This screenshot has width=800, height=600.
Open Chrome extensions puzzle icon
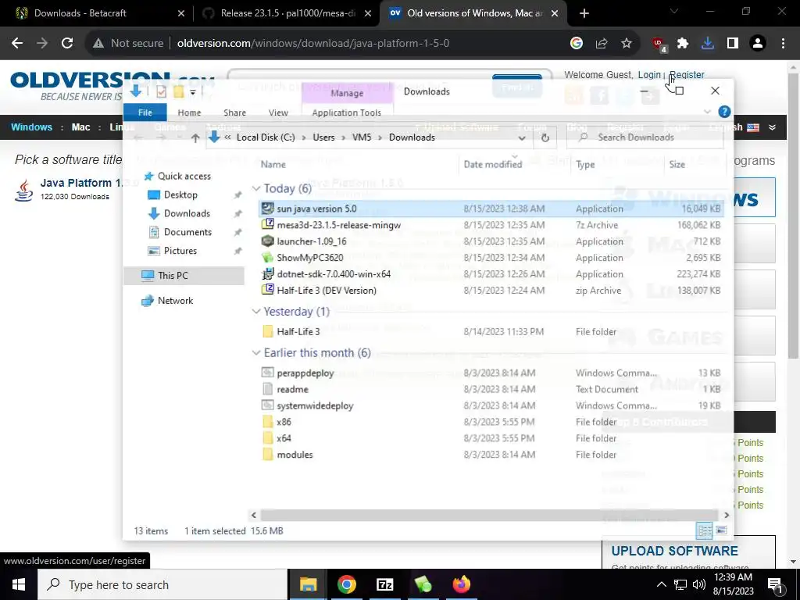click(x=683, y=44)
